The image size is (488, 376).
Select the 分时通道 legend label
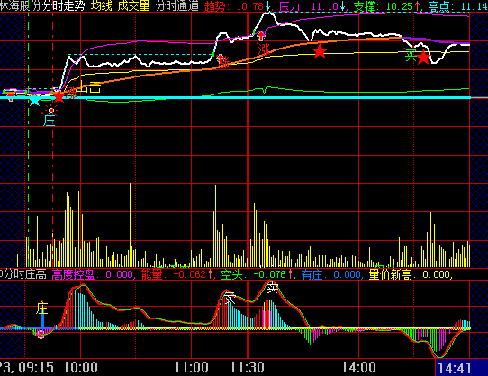point(177,6)
